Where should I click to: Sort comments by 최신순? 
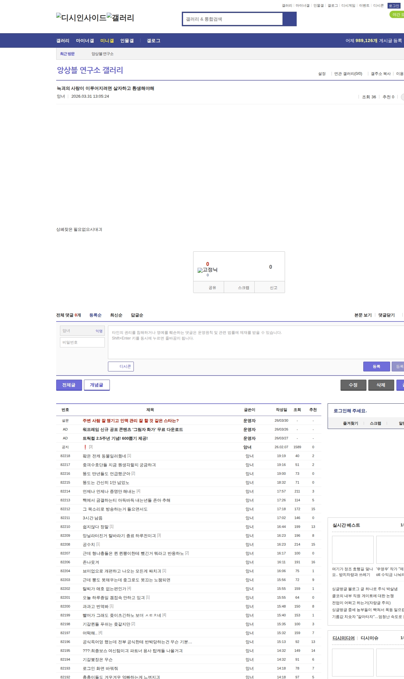click(x=116, y=315)
